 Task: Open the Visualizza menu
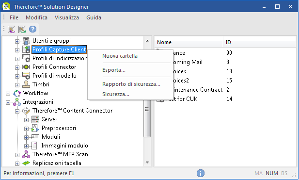pyautogui.click(x=67, y=17)
